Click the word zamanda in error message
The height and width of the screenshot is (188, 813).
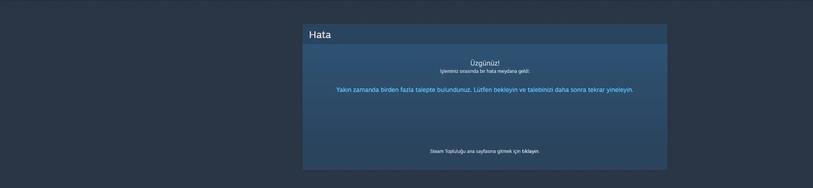(366, 90)
